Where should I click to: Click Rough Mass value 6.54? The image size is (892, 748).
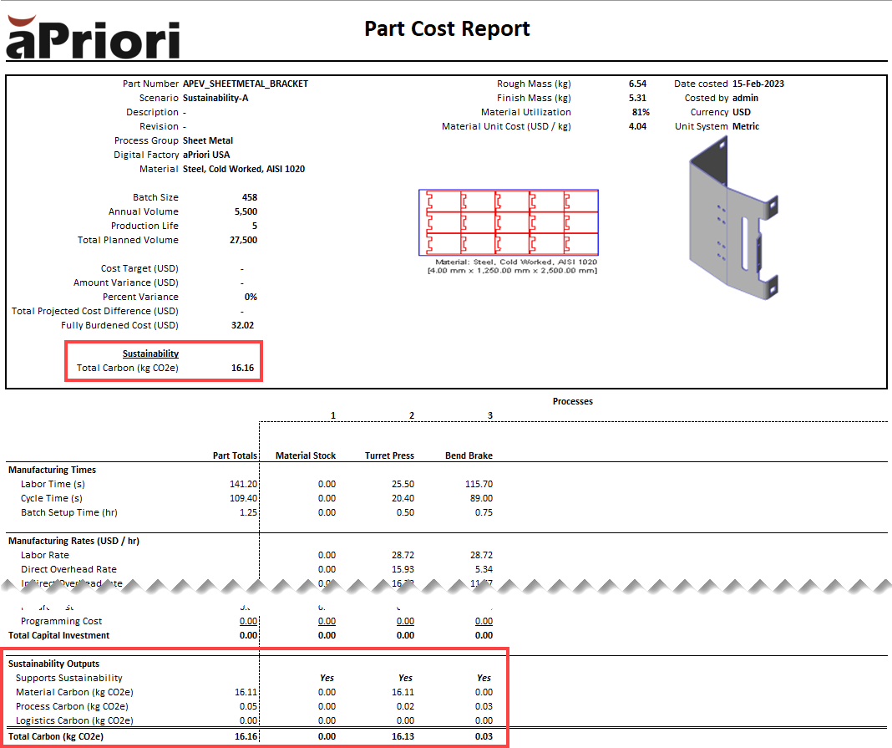click(637, 84)
